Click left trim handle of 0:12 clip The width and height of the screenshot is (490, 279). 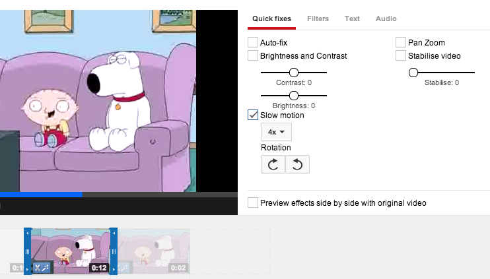point(28,251)
